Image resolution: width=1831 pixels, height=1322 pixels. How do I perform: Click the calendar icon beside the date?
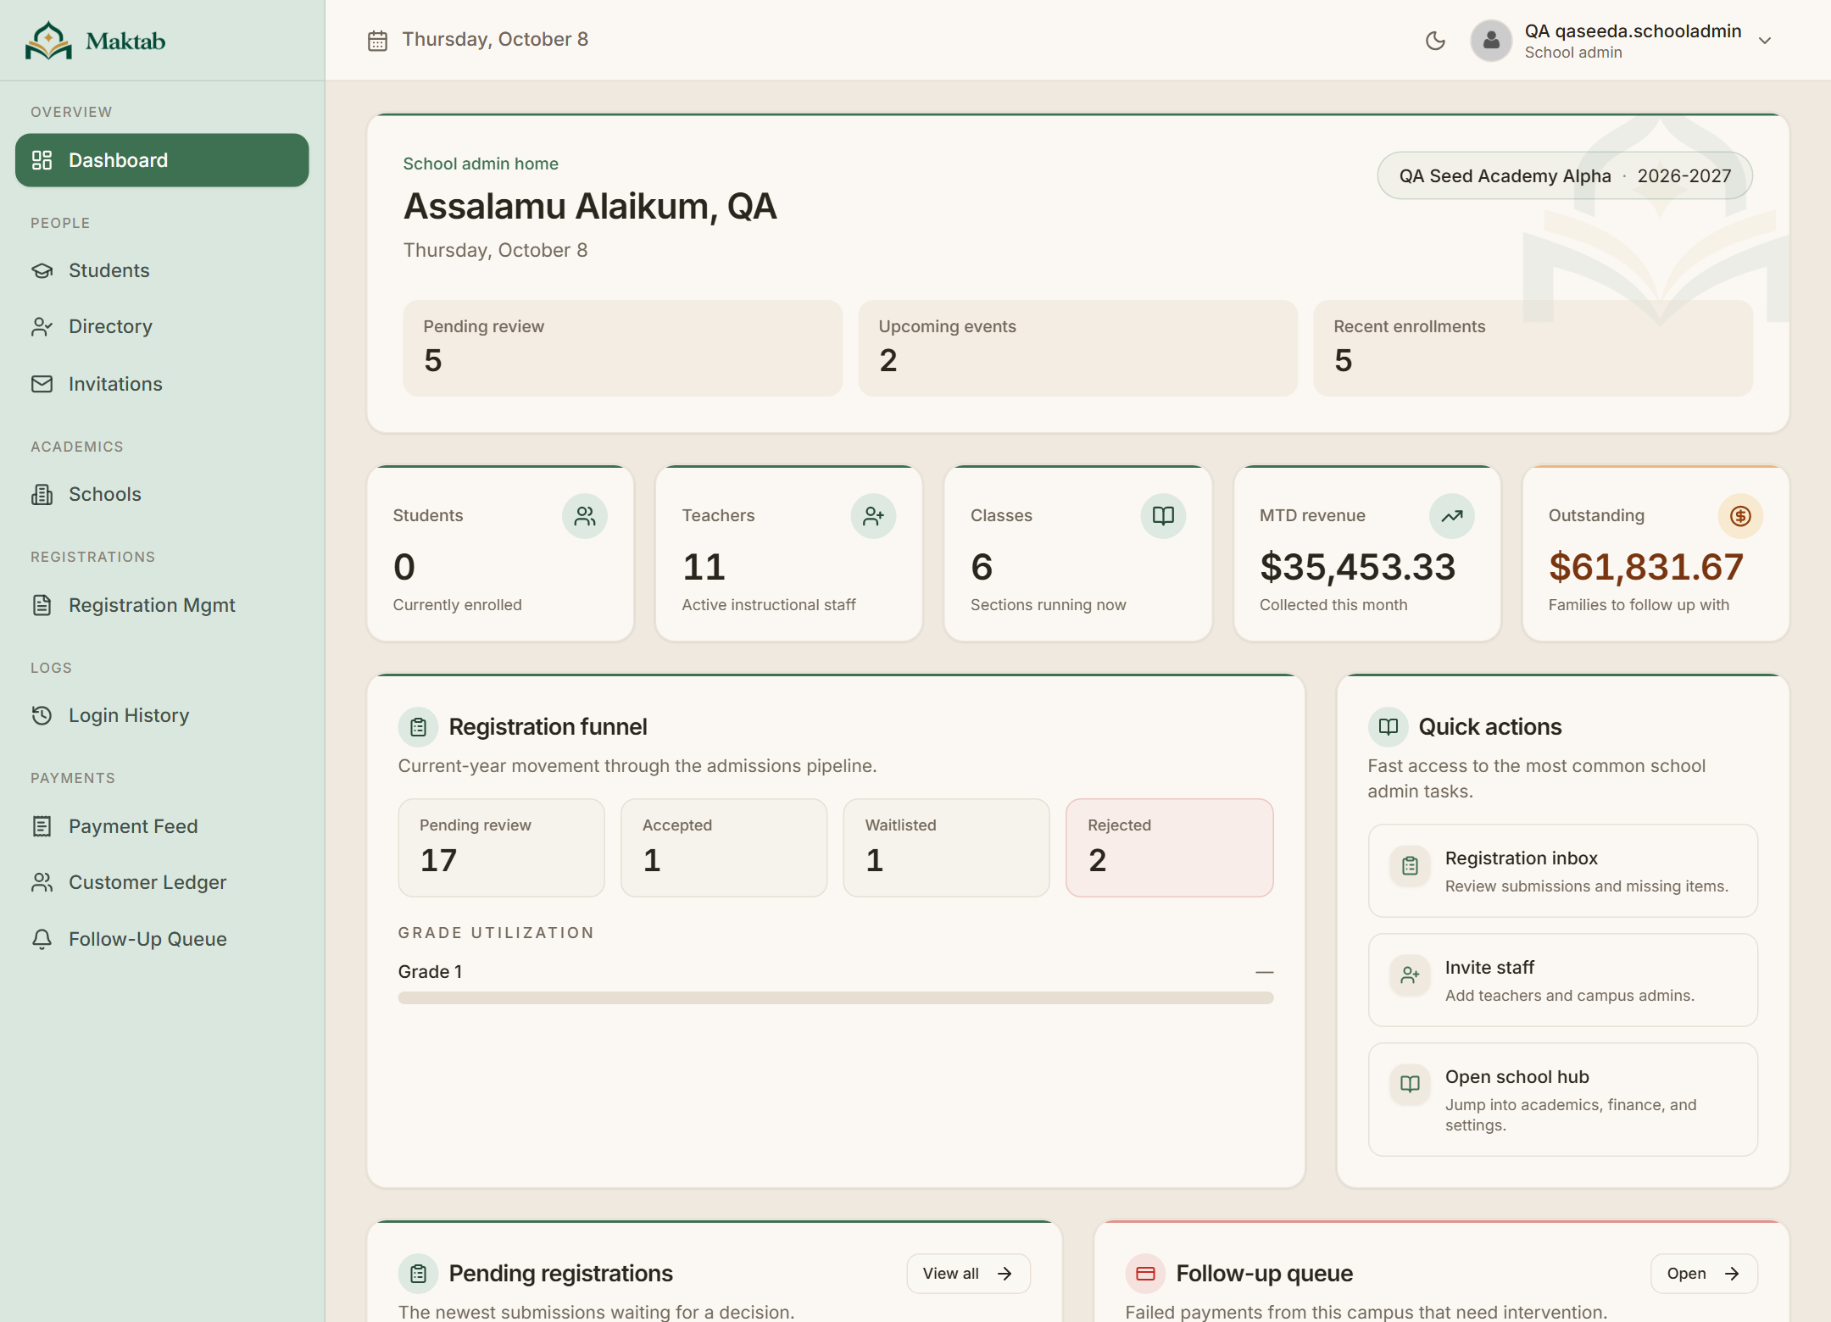pyautogui.click(x=377, y=41)
